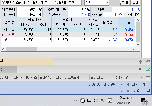Image resolution: width=152 pixels, height=106 pixels.
Task: Click the 감시 button
Action: [x=146, y=91]
